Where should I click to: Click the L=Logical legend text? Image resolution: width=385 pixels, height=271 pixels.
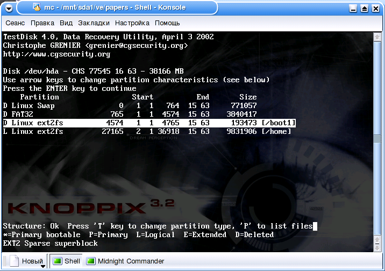155,234
